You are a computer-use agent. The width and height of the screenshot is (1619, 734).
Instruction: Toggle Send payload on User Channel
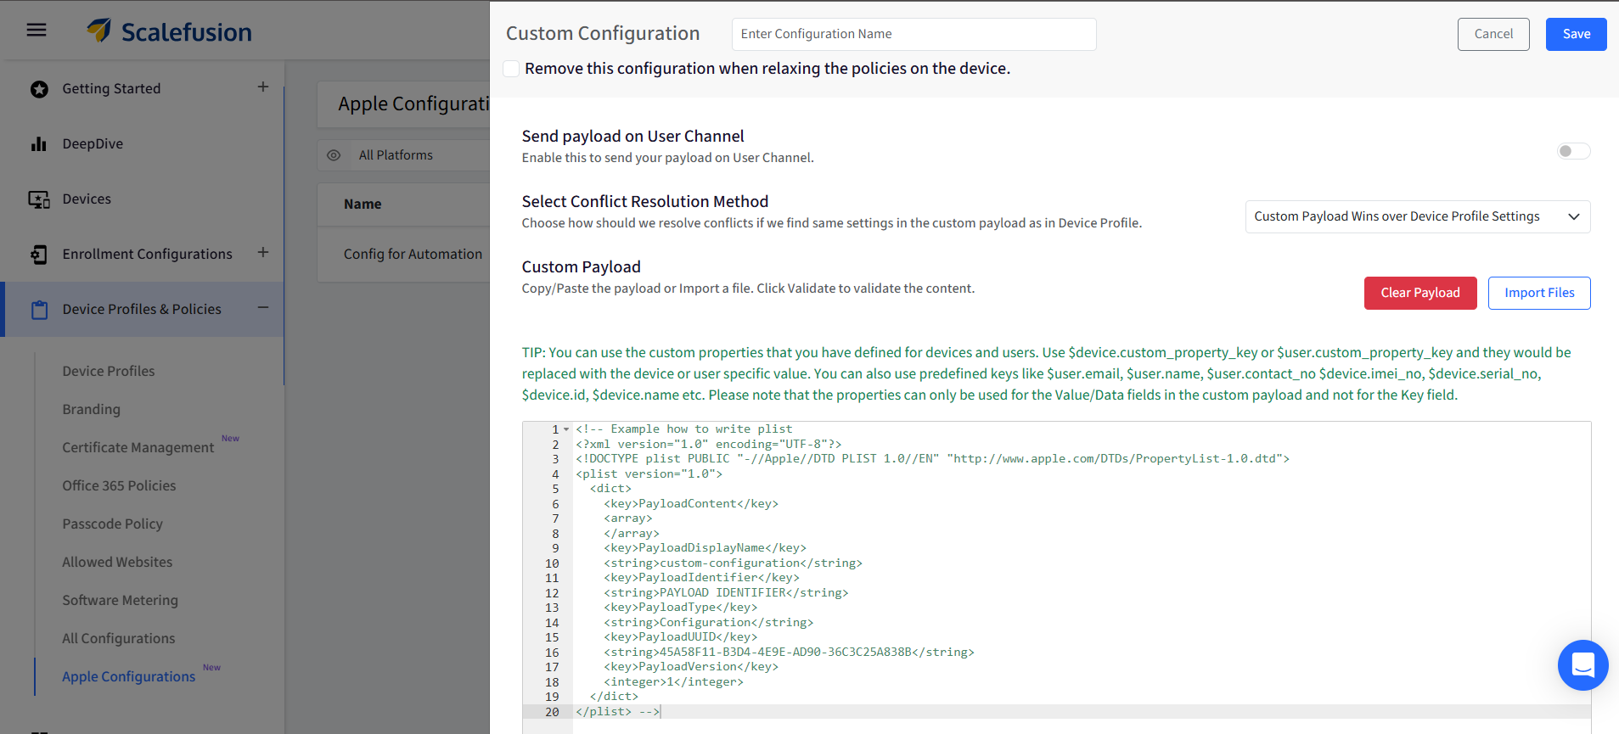(x=1573, y=151)
